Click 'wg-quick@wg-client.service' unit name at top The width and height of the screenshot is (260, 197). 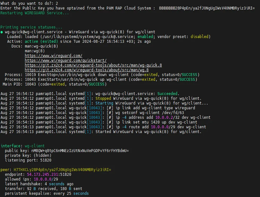[x=34, y=32]
